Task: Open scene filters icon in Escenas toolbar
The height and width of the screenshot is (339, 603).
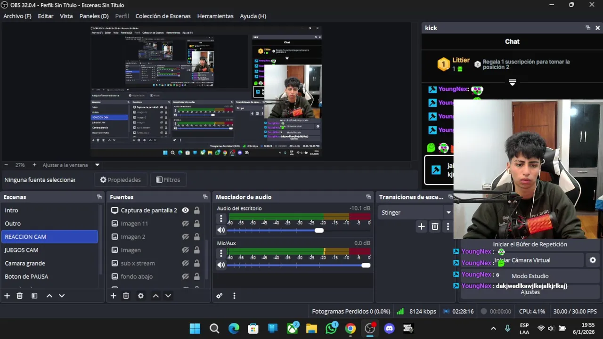Action: pyautogui.click(x=34, y=296)
